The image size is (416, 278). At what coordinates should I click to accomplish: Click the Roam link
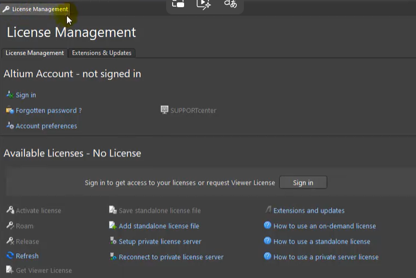click(25, 226)
